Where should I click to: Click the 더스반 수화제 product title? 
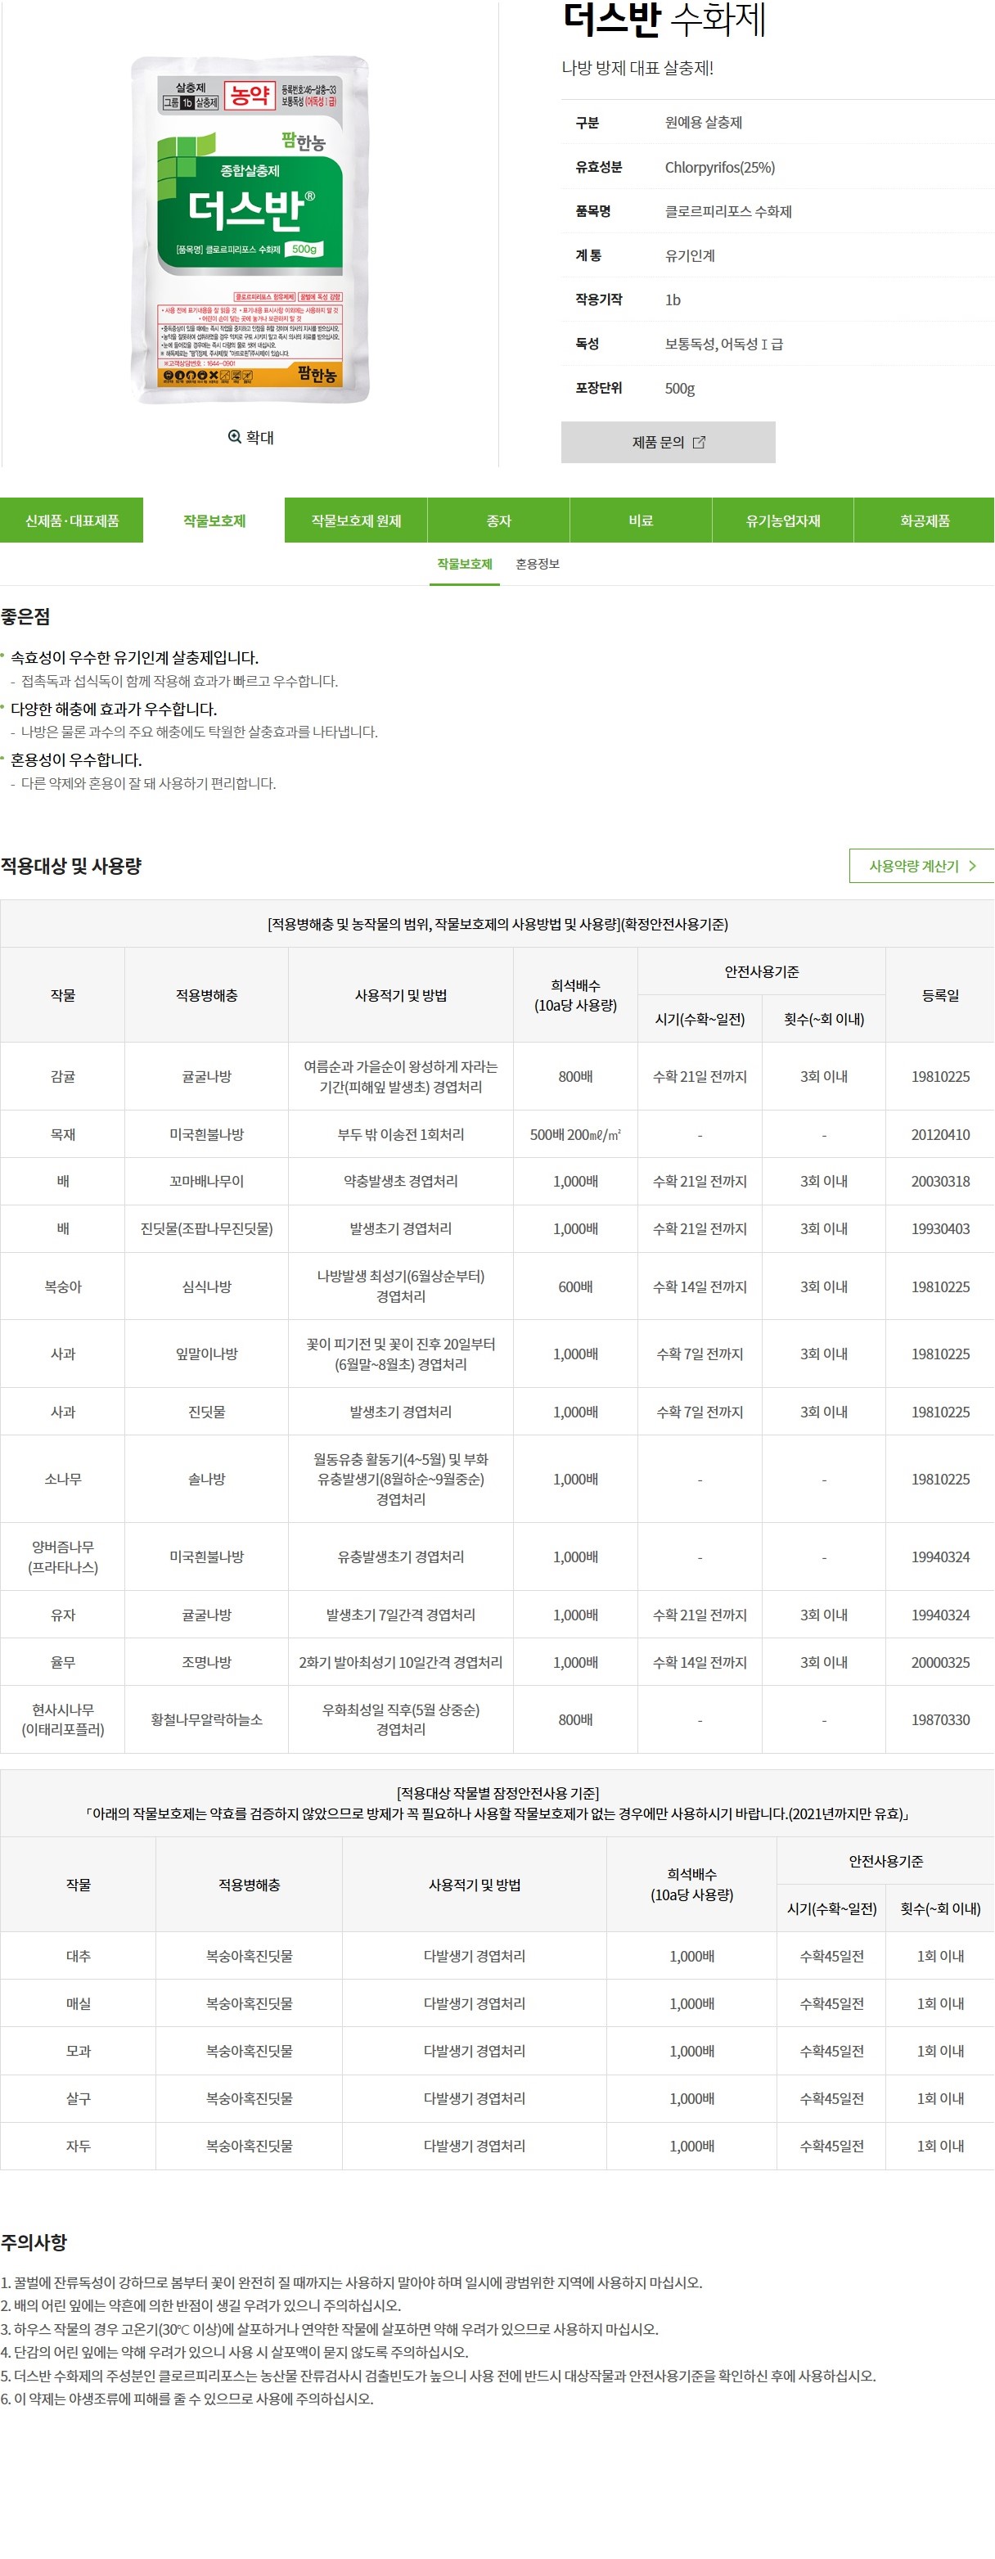coord(664,20)
